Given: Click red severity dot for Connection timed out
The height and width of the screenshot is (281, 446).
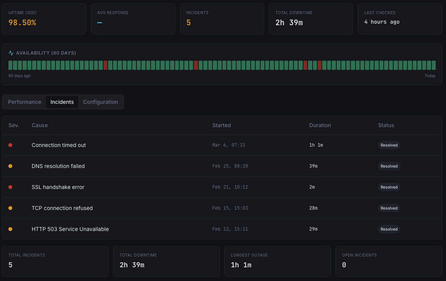Looking at the screenshot, I should click(x=11, y=145).
